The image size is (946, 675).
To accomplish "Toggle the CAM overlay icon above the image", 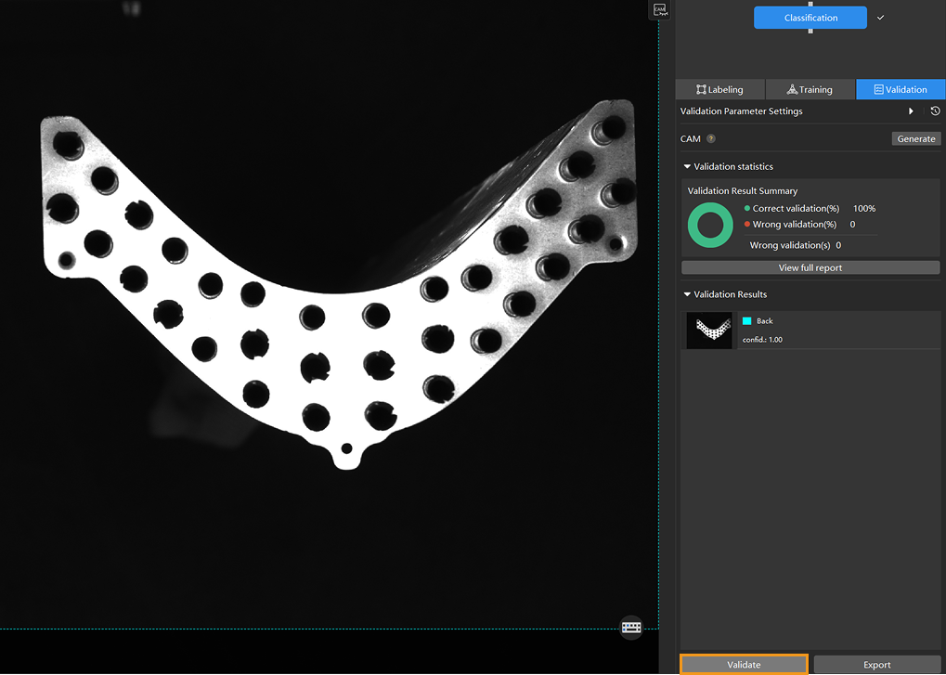I will click(x=659, y=10).
